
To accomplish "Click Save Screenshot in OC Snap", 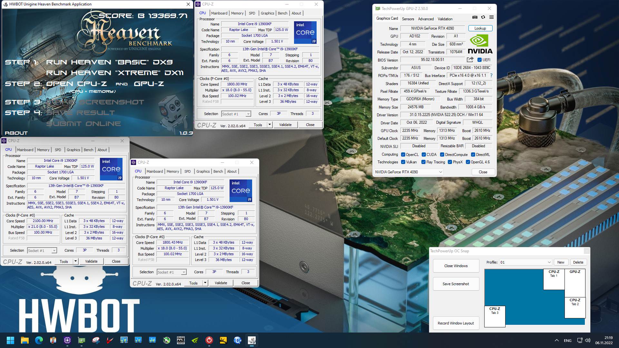I will click(x=456, y=284).
